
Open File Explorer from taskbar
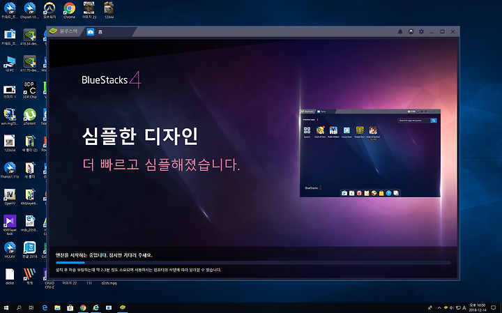tap(57, 308)
